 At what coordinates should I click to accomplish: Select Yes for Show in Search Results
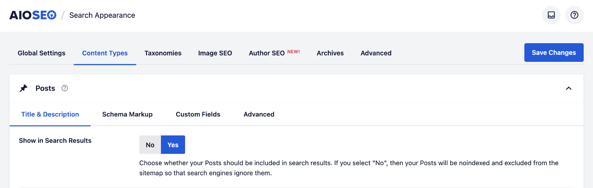click(x=173, y=145)
